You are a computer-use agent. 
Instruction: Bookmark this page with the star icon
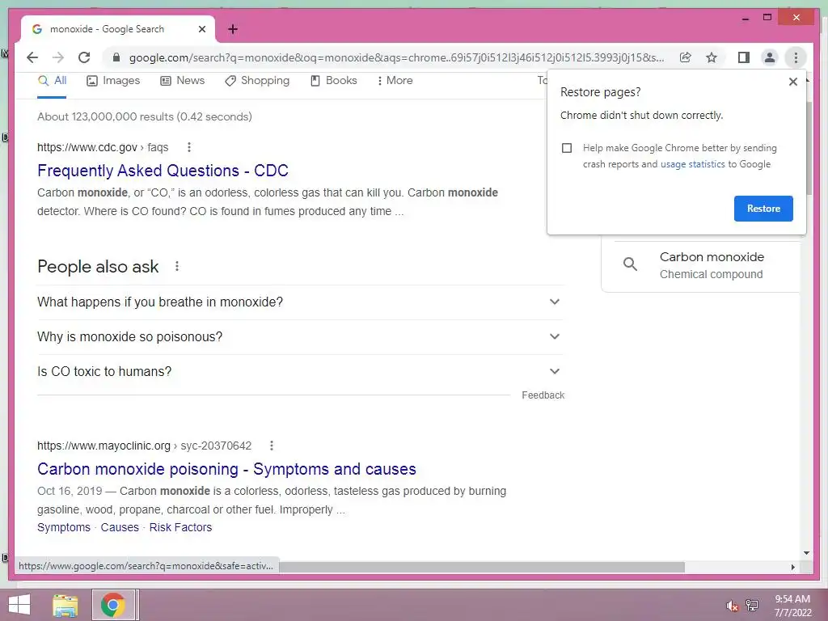(x=712, y=57)
